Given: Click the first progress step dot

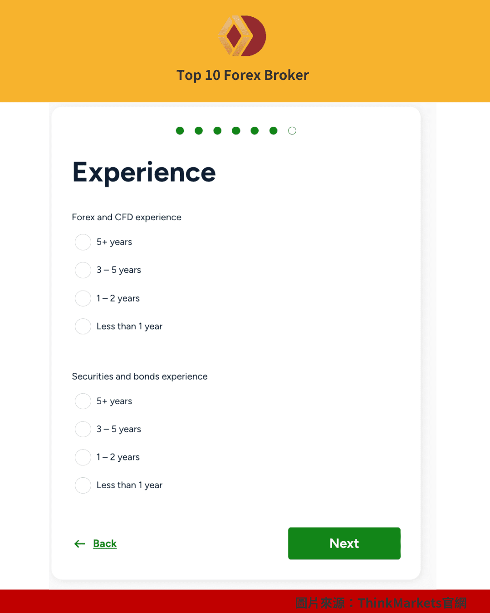Looking at the screenshot, I should (180, 131).
